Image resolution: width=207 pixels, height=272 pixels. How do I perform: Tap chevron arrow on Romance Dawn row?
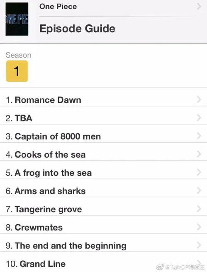point(199,100)
